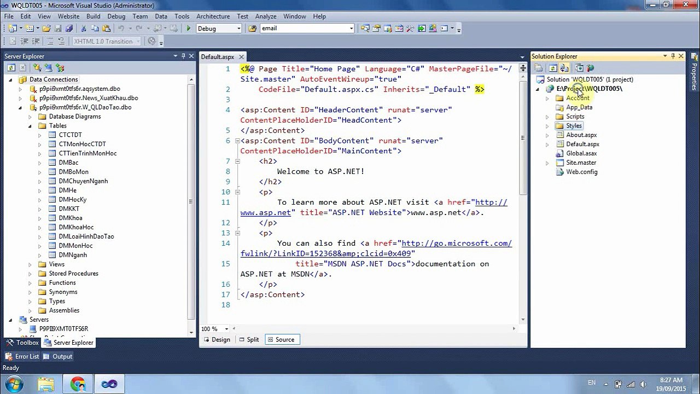Open the Debug menu
This screenshot has height=394, width=700.
tap(116, 16)
